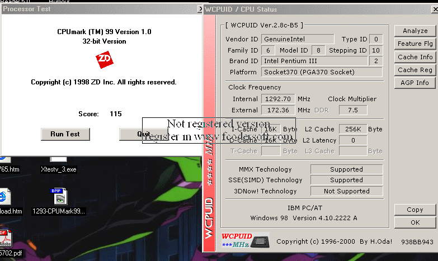Viewport: 438px width, 261px height.
Task: Click the 'WCPUID Ver.2.8c-B5' group label
Action: [264, 25]
